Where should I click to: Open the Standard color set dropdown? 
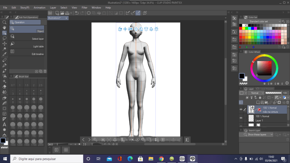coord(260,21)
